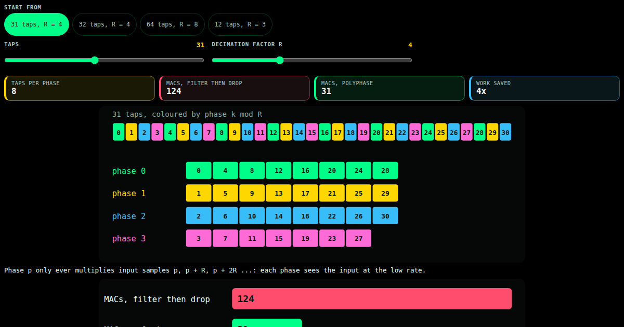Screen dimensions: 624x327
Task: Select the "31 taps, R = 4" preset
Action: click(x=36, y=24)
